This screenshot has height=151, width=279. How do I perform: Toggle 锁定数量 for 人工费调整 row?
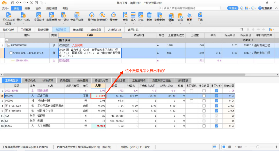point(204,126)
